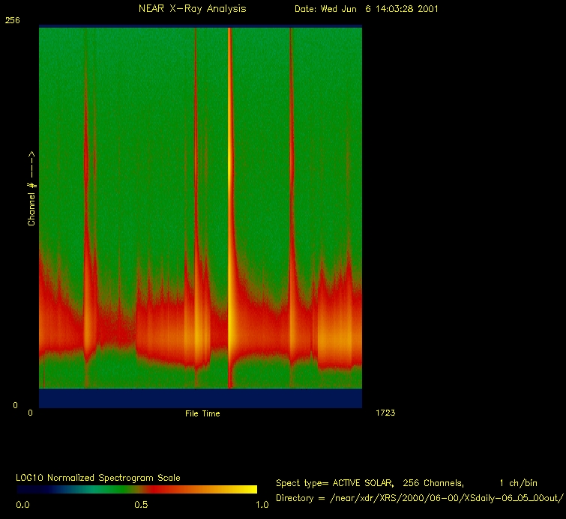Click the 1.0 scale maximum label
Screen dimensions: 566x519
pyautogui.click(x=262, y=505)
